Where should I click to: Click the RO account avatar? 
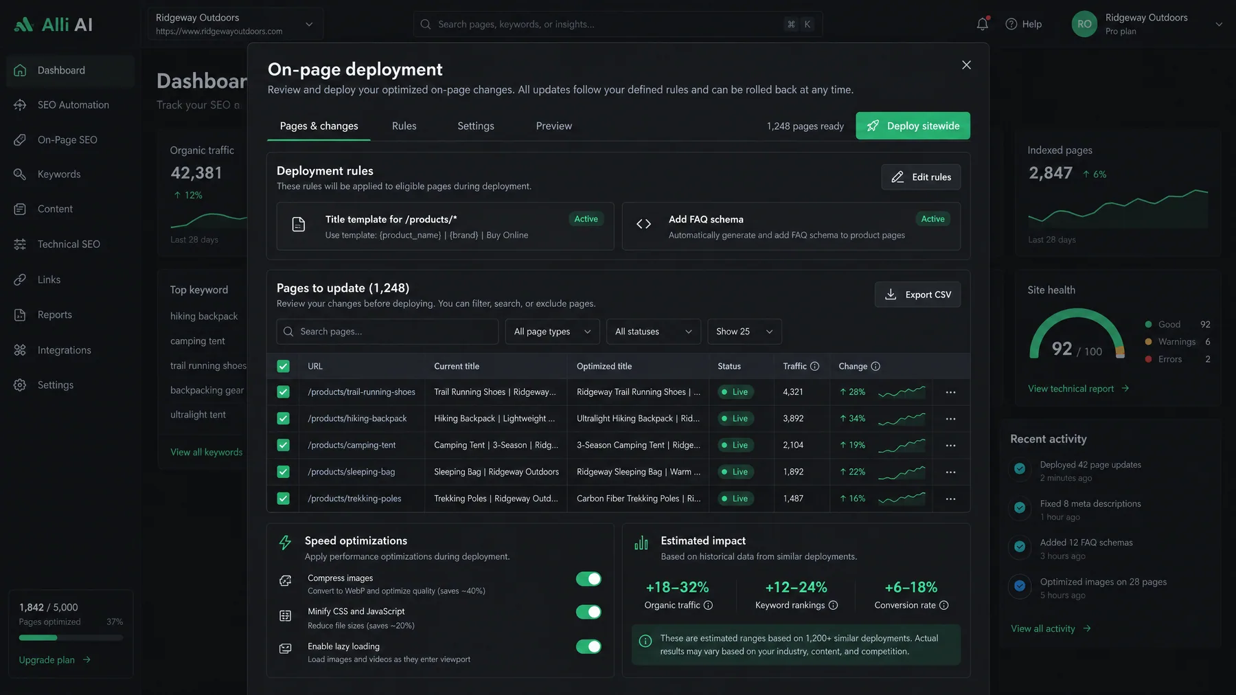[x=1084, y=24]
